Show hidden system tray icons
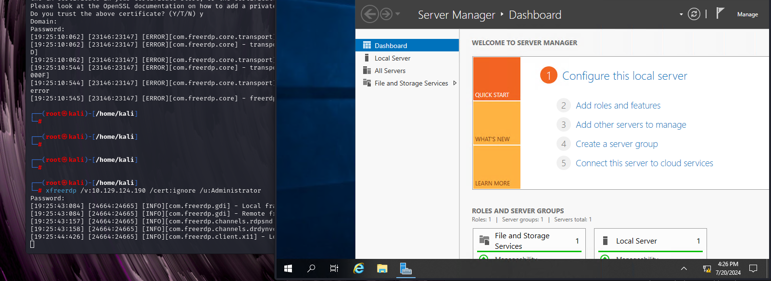 [x=683, y=269]
